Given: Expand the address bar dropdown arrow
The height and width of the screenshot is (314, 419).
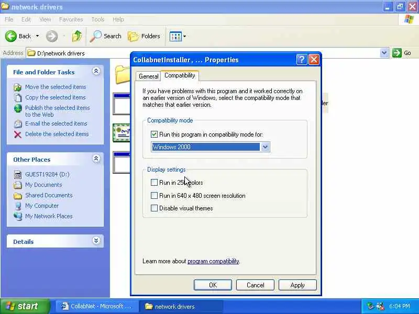Looking at the screenshot, I should (x=384, y=53).
